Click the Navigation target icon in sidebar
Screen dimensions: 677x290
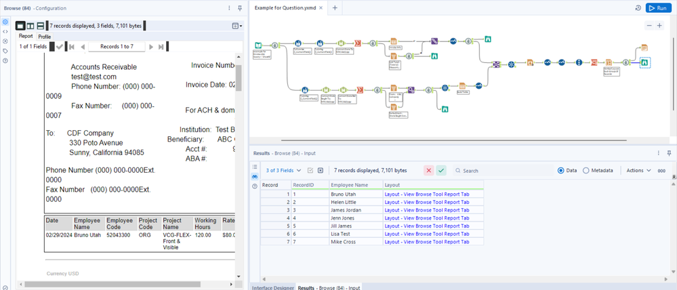(5, 41)
